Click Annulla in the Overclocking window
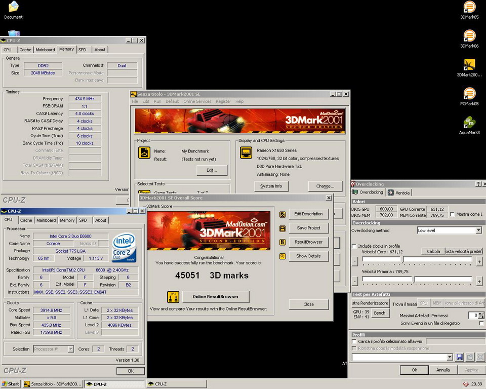This screenshot has width=486, height=389. (443, 370)
